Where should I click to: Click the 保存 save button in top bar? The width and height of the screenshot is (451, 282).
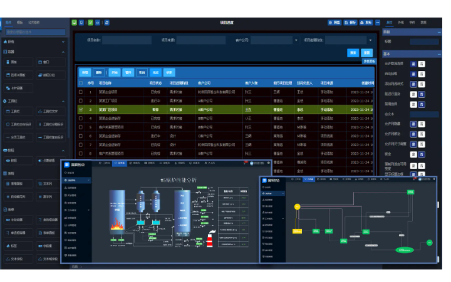(350, 23)
